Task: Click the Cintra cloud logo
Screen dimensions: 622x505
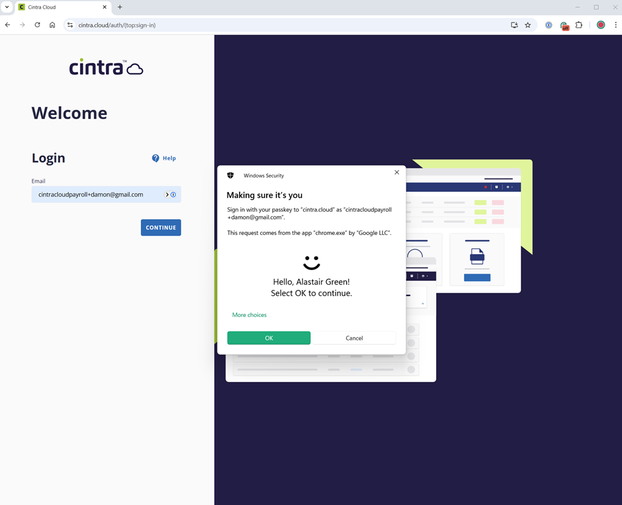Action: coord(107,67)
